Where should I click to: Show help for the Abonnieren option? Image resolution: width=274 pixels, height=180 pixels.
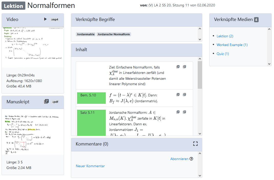[191, 159]
